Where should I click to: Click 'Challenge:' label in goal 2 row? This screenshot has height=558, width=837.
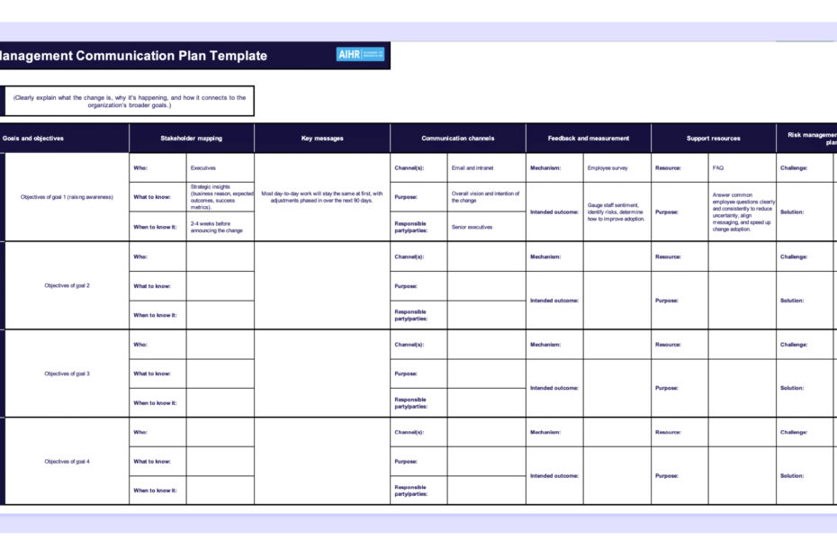coord(794,256)
